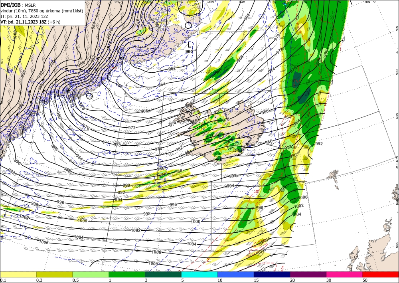Click the '10' legend scale label
This screenshot has height=283, width=399.
pyautogui.click(x=220, y=280)
